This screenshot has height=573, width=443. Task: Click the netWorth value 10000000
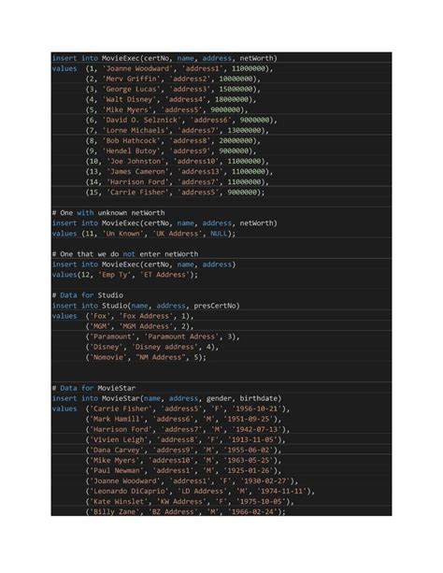click(x=236, y=79)
